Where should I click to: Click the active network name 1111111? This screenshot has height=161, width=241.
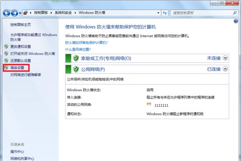161,105
